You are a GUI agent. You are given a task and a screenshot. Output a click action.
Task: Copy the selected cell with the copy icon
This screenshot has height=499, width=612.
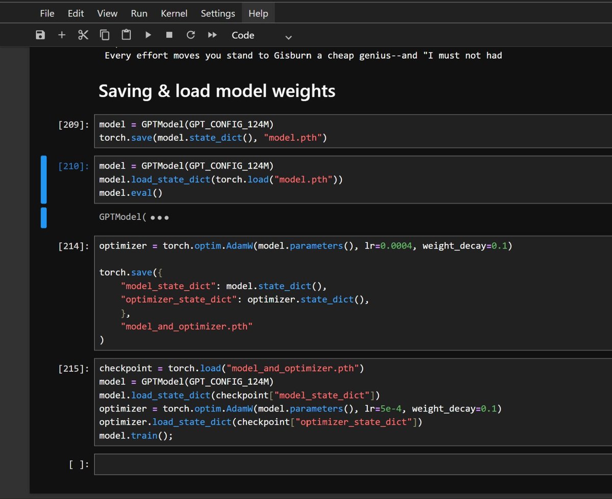(105, 35)
